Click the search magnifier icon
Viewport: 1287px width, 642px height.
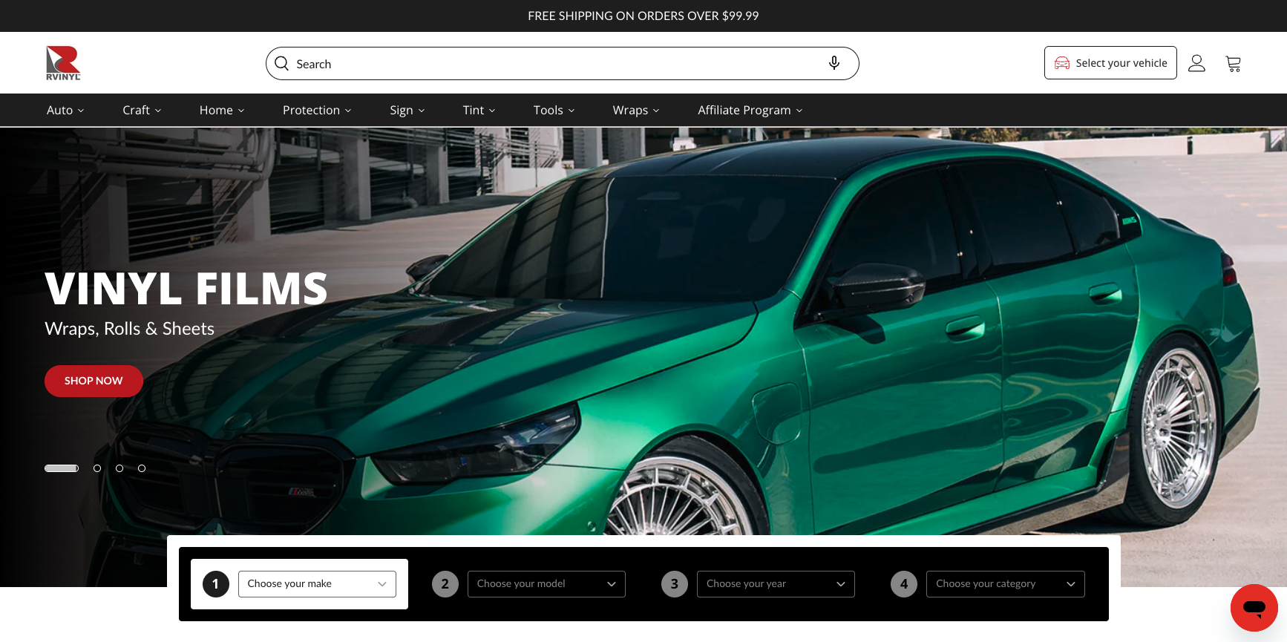282,64
